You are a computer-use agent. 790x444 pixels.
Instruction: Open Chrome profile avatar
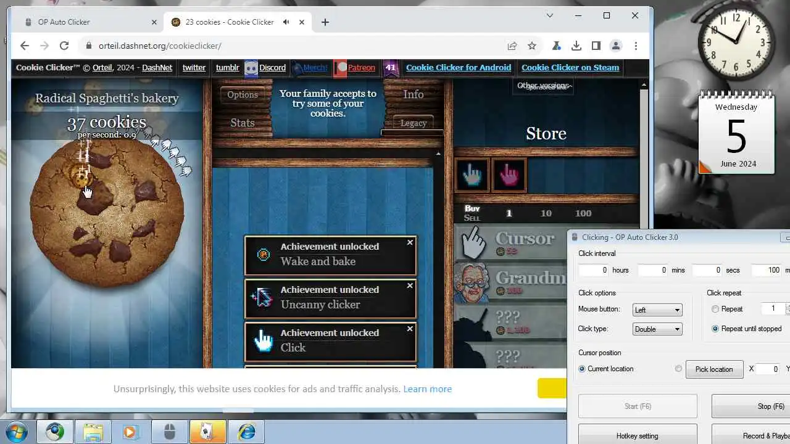click(x=615, y=46)
